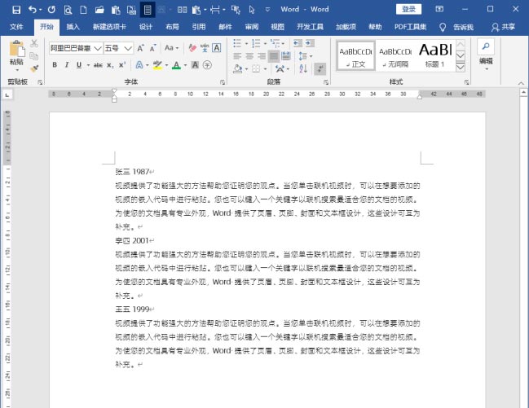Image resolution: width=529 pixels, height=408 pixels.
Task: Activate the Format Painter brush
Action: pyautogui.click(x=33, y=68)
